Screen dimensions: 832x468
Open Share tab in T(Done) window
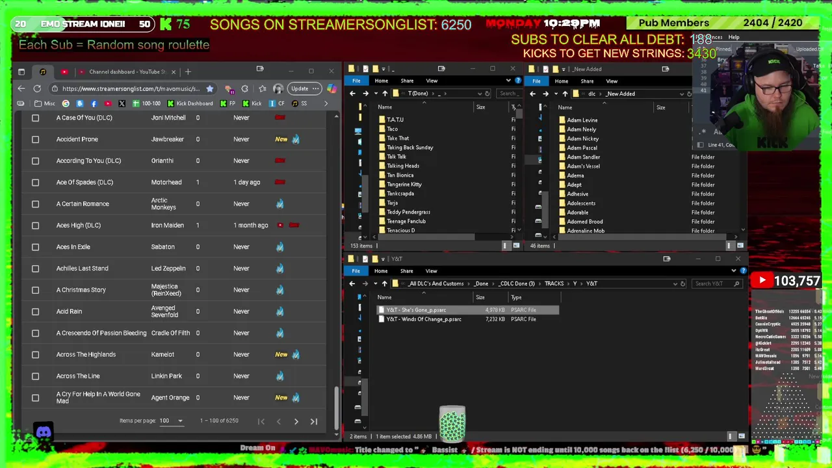[x=407, y=81]
